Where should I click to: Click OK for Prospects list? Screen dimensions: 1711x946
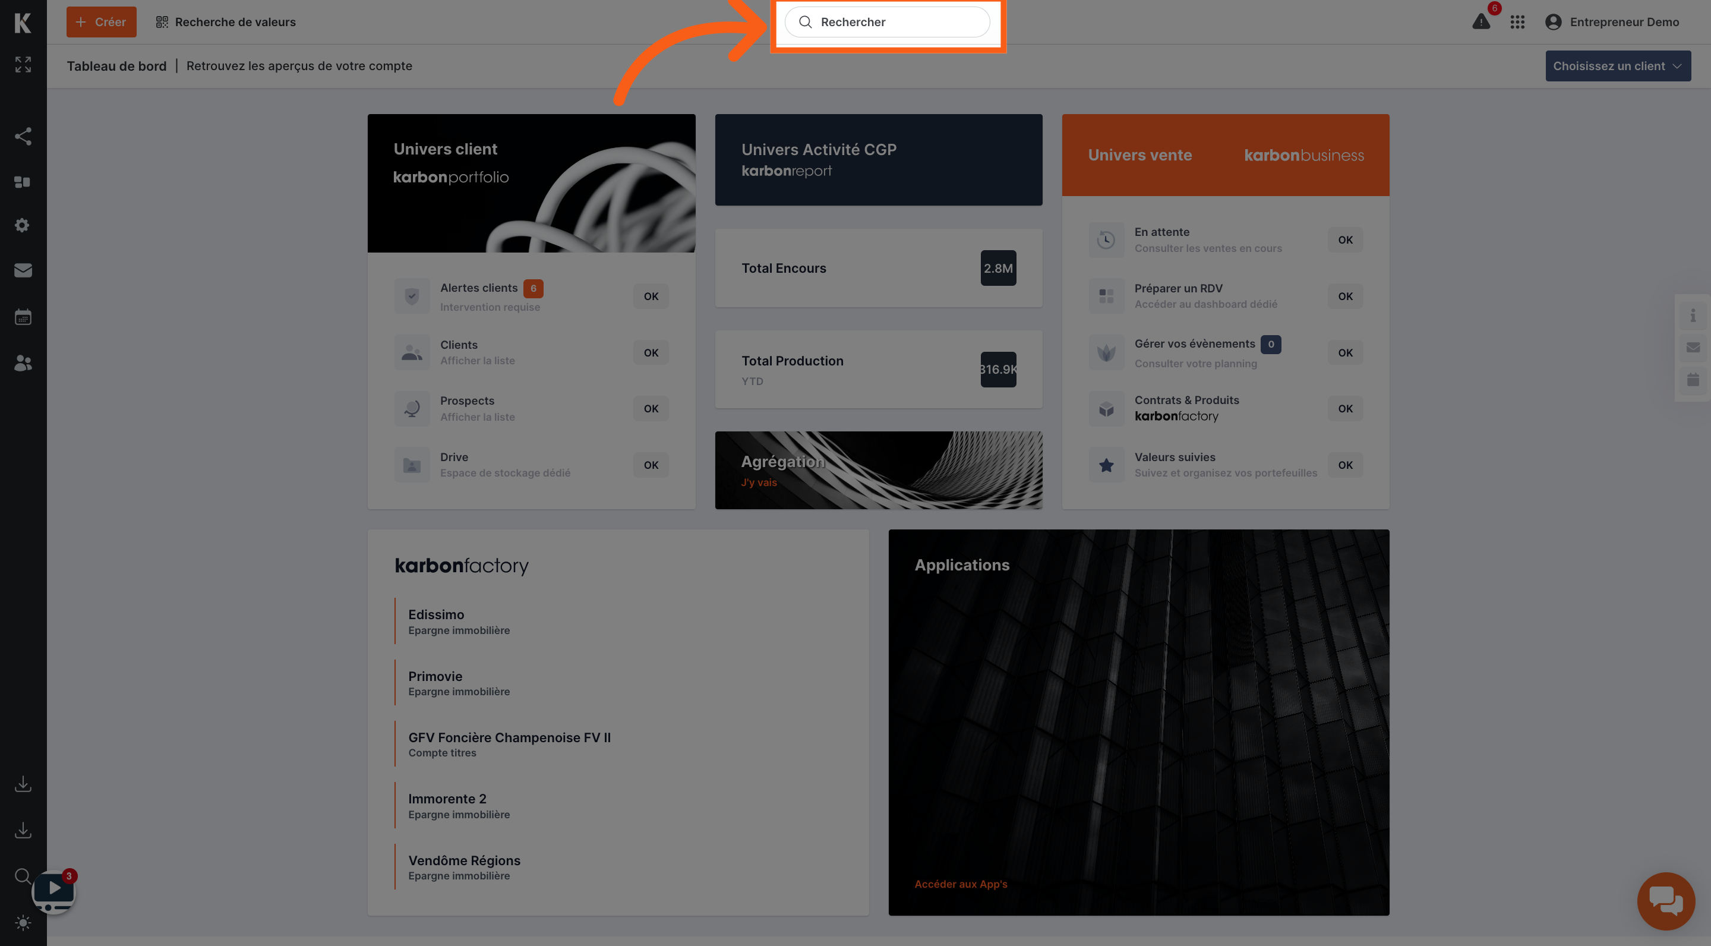click(651, 409)
